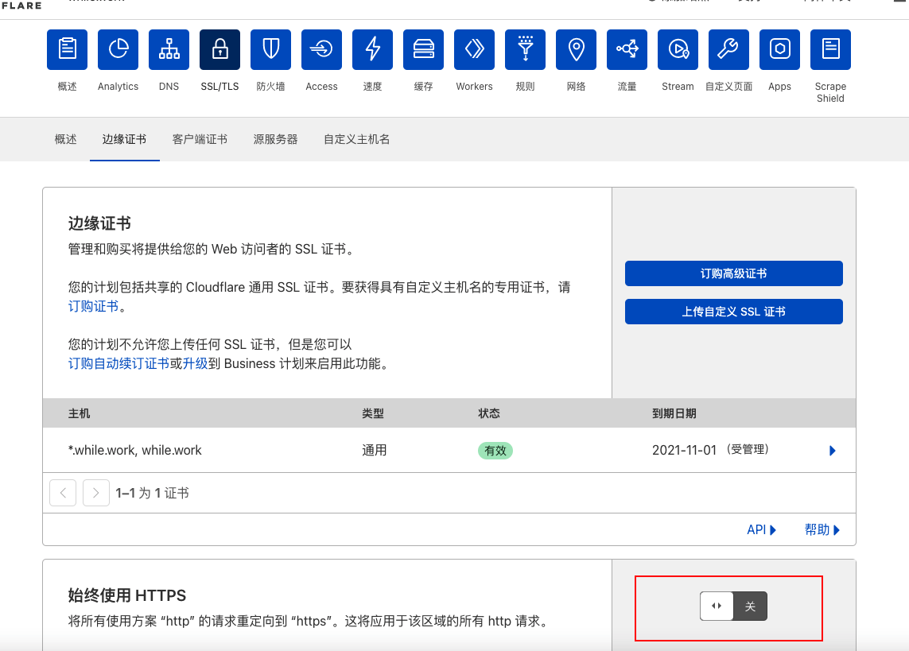Follow the 订购自动续订证书 link
Screen dimensions: 909x651
coord(118,363)
